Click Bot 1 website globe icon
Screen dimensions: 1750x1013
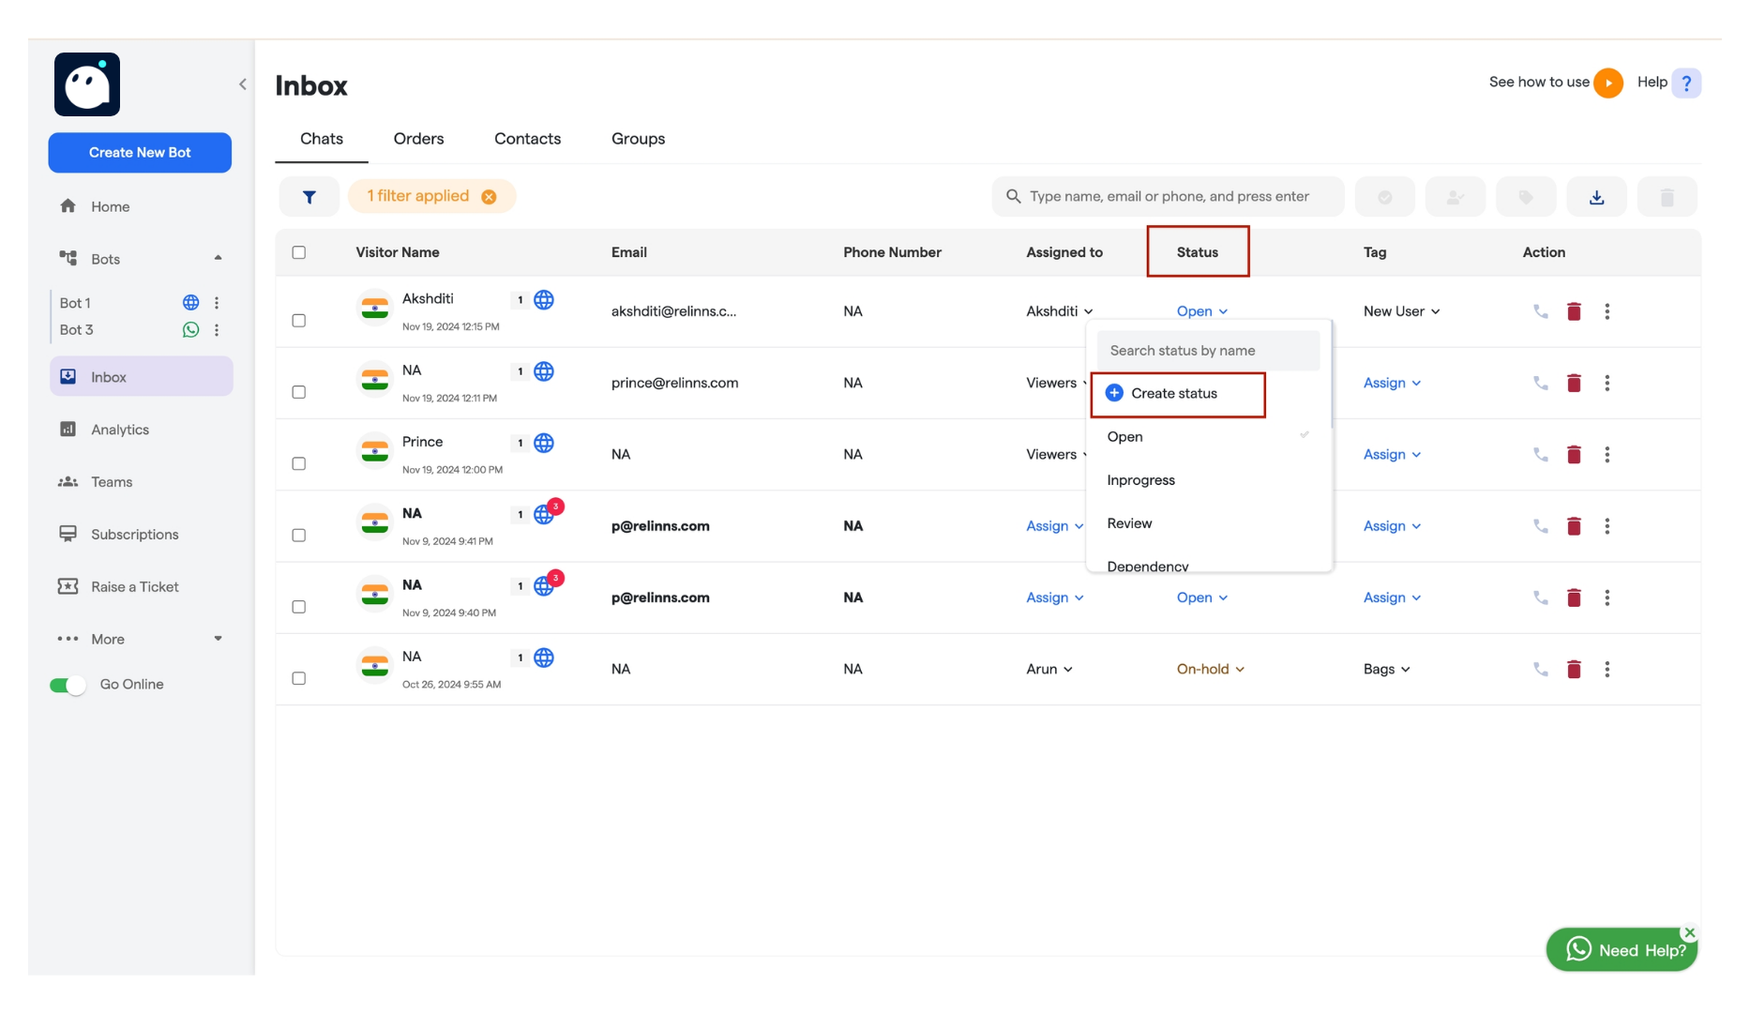[x=190, y=303]
